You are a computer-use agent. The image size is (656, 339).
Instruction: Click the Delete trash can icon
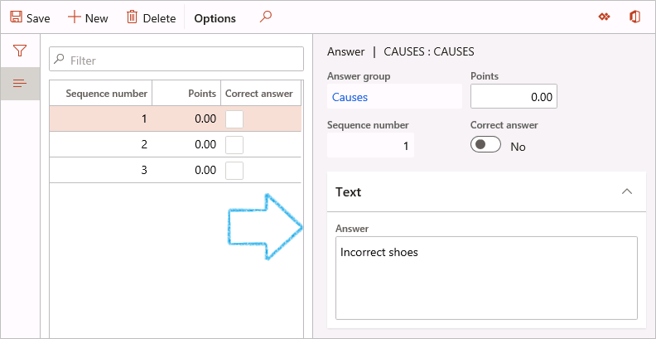point(133,17)
